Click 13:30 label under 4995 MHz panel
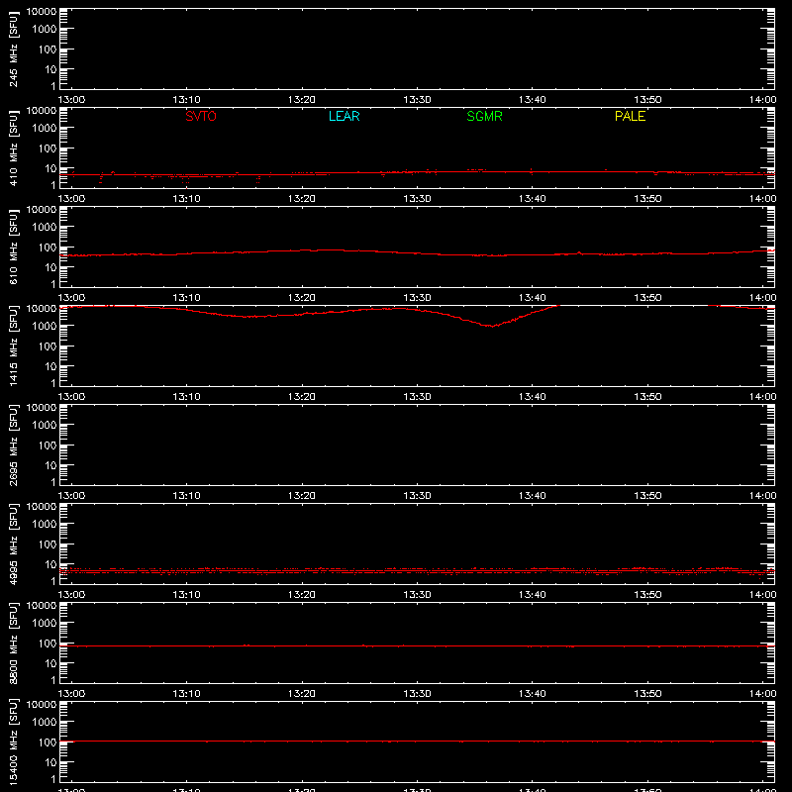 417,595
